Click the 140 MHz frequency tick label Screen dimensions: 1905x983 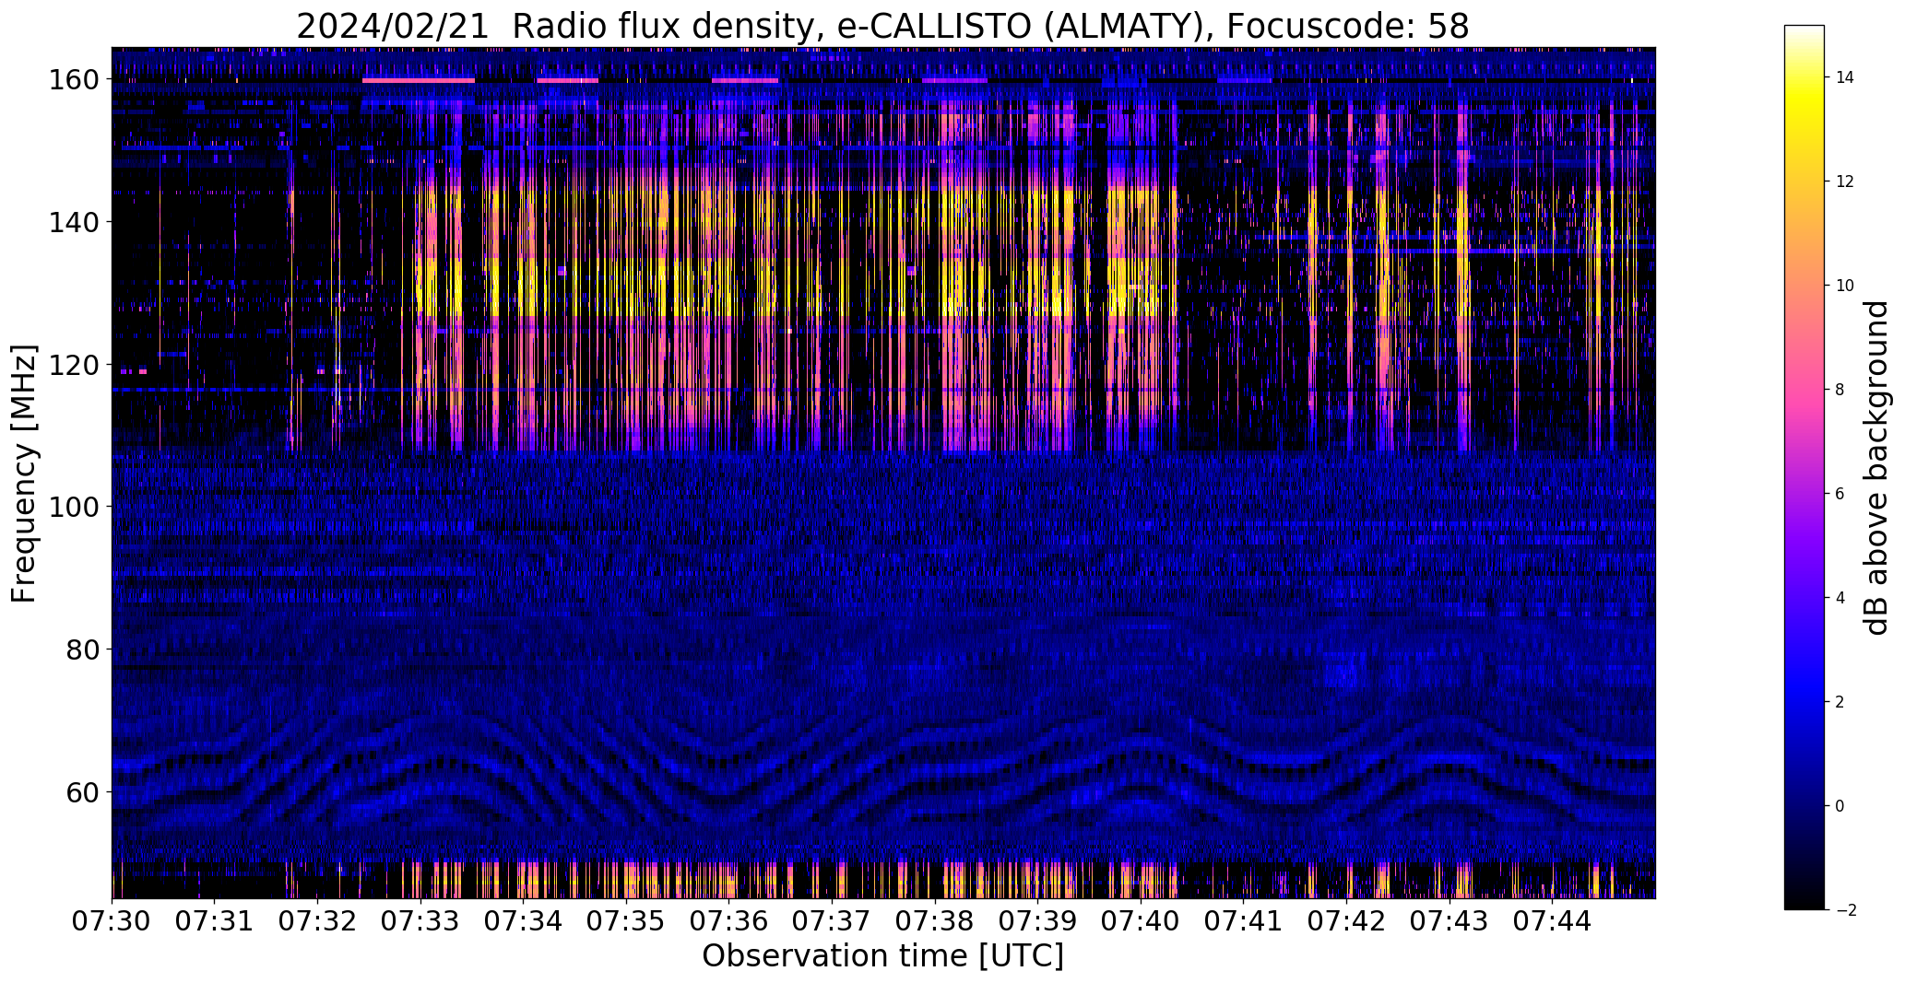point(76,222)
